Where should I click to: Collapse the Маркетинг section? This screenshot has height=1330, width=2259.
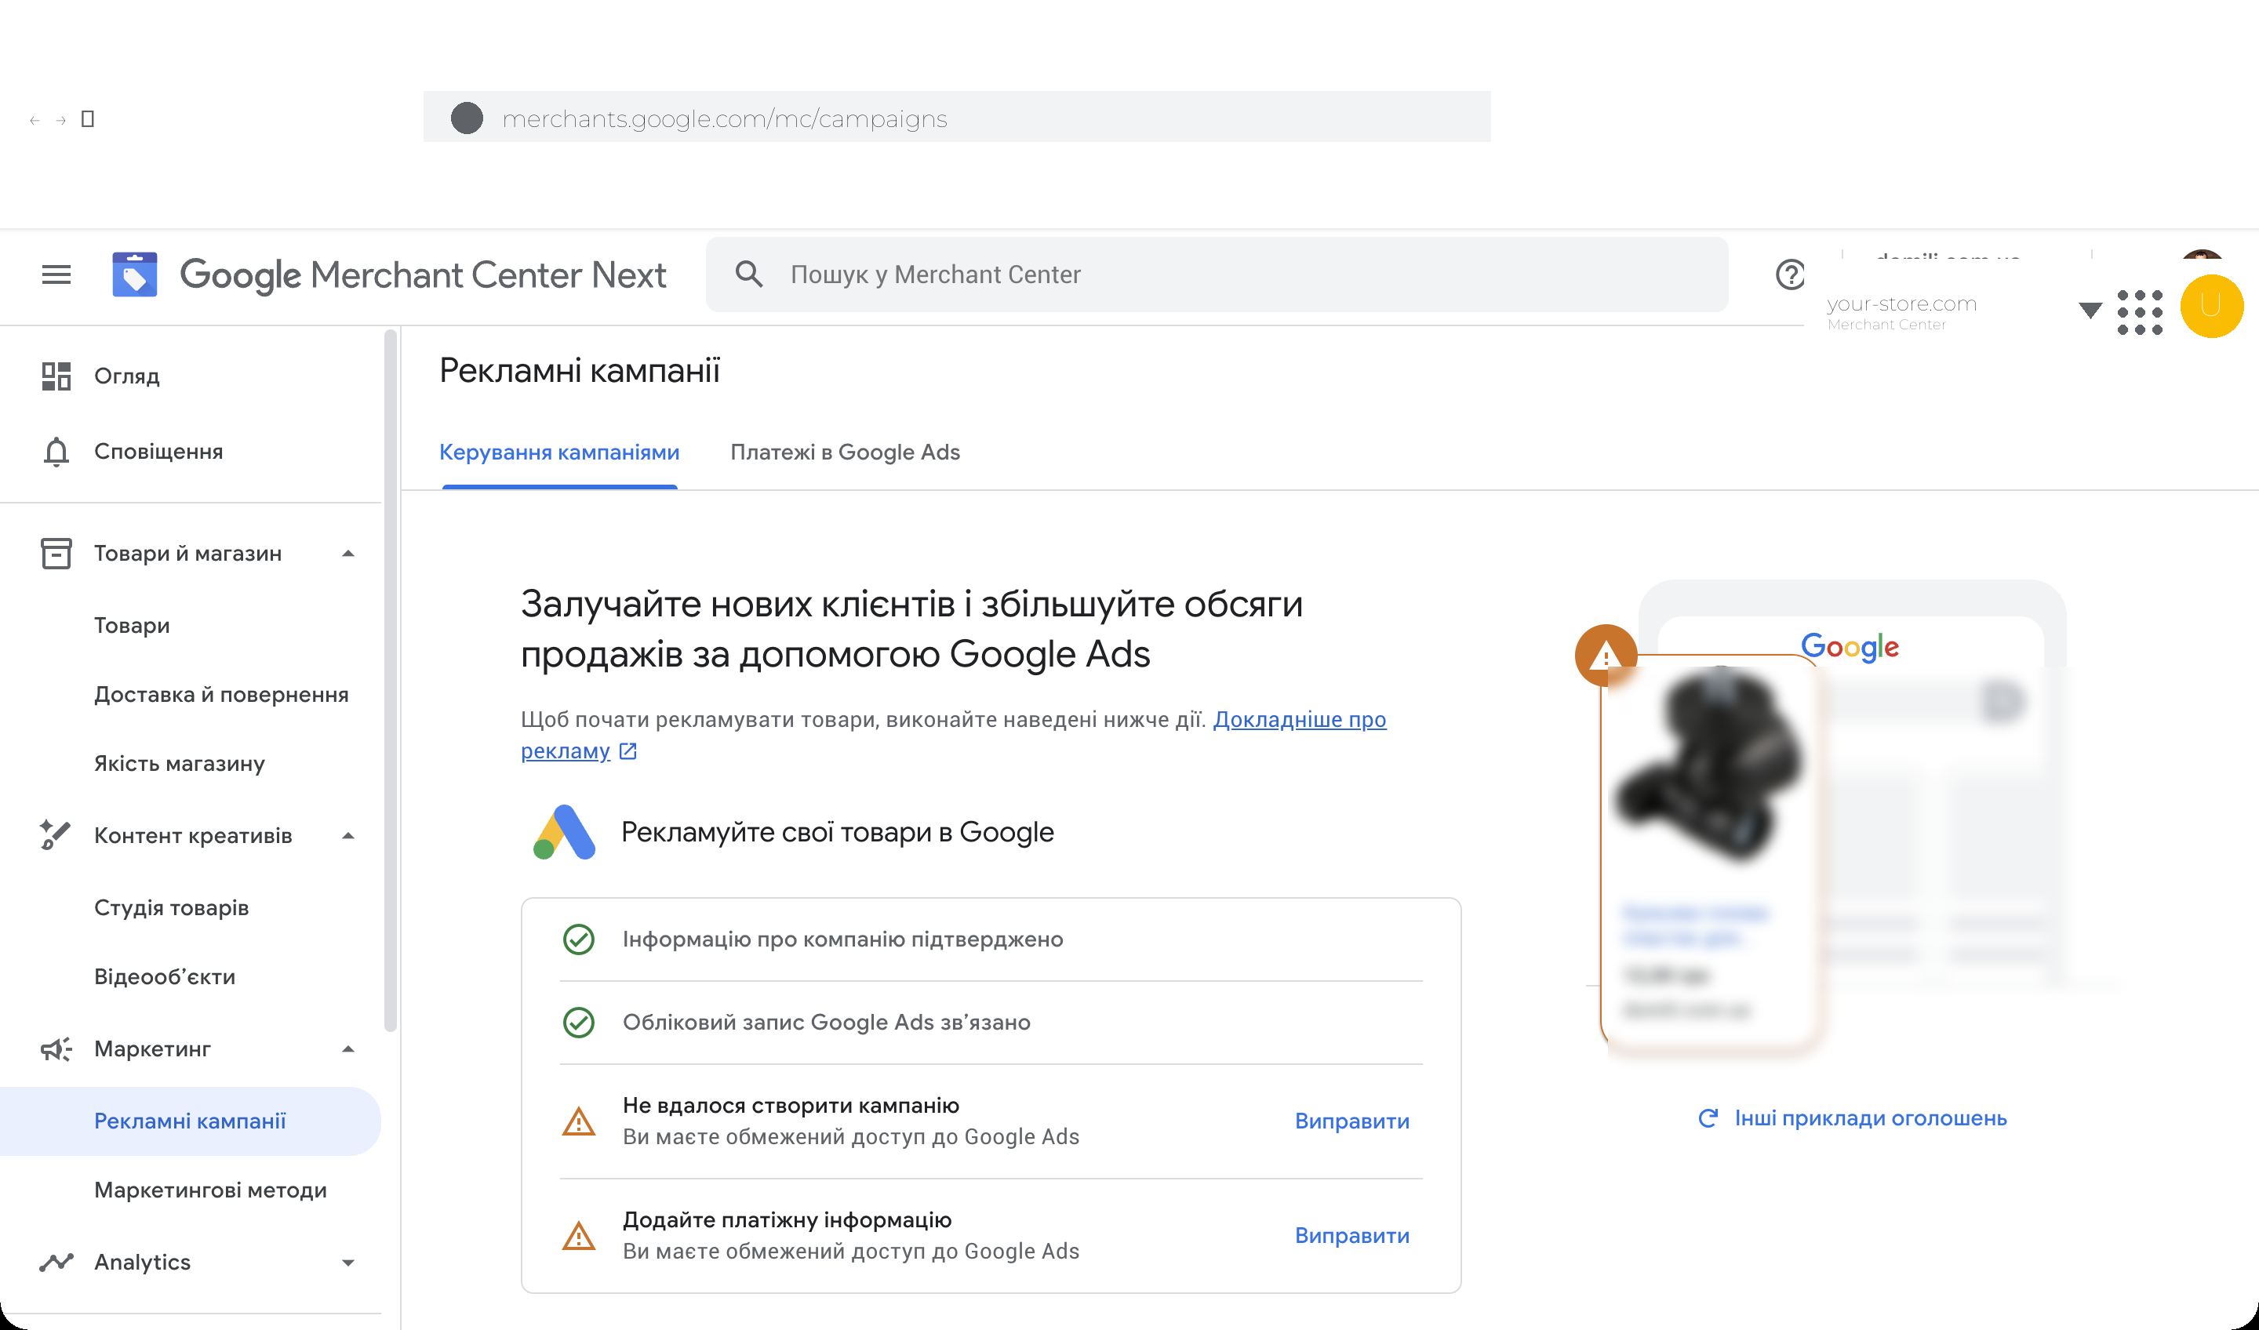click(349, 1049)
